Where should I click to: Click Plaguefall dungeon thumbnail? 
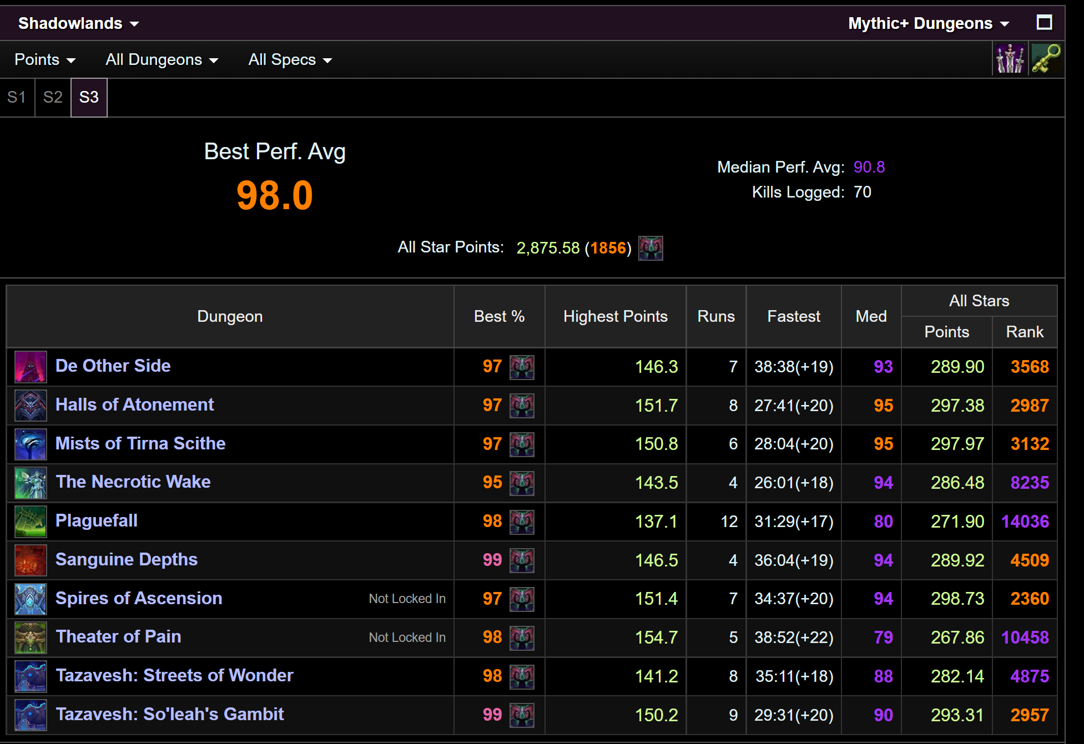(x=31, y=522)
